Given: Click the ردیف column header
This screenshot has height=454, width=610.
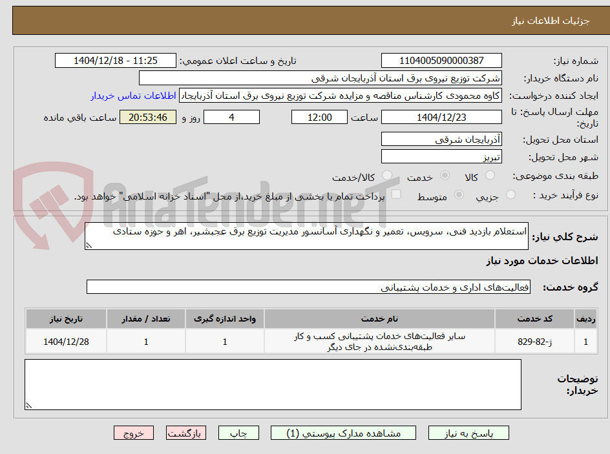Looking at the screenshot, I should [x=585, y=319].
